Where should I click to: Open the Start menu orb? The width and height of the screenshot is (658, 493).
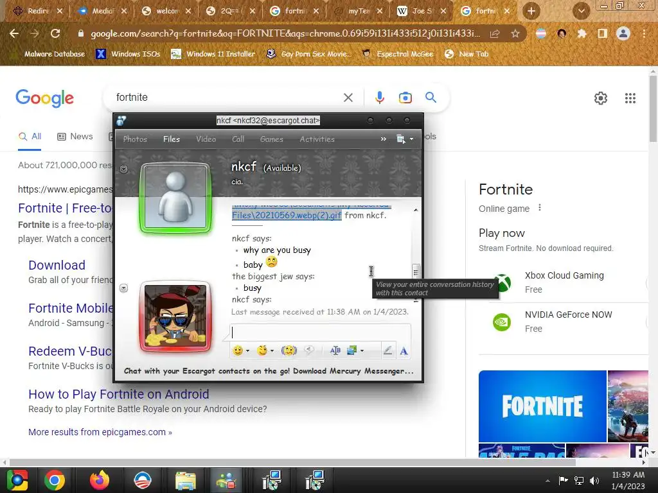(17, 480)
